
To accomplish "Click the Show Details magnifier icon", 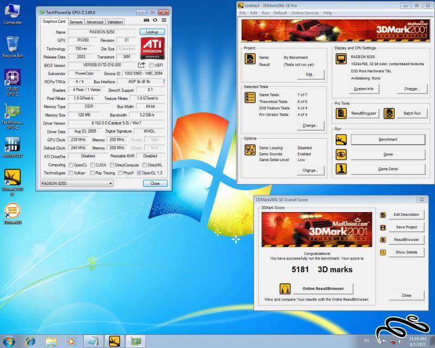I will coord(383,252).
